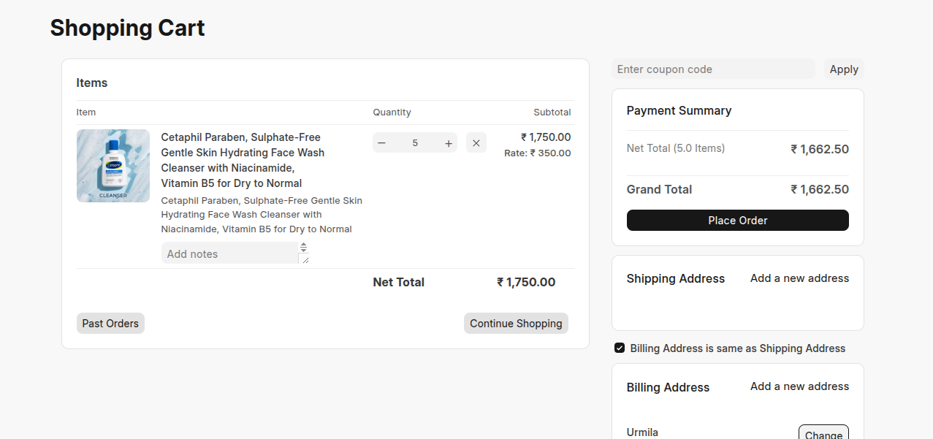The width and height of the screenshot is (933, 439).
Task: Click the Place Order button
Action: tap(738, 221)
